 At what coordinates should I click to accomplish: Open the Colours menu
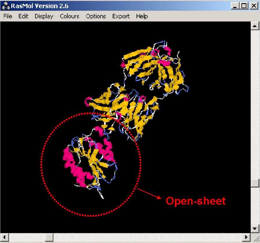(x=69, y=16)
